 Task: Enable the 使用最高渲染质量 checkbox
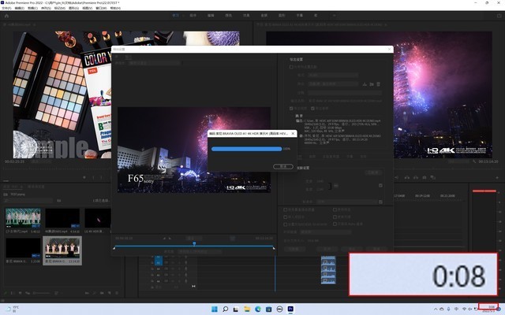point(285,209)
